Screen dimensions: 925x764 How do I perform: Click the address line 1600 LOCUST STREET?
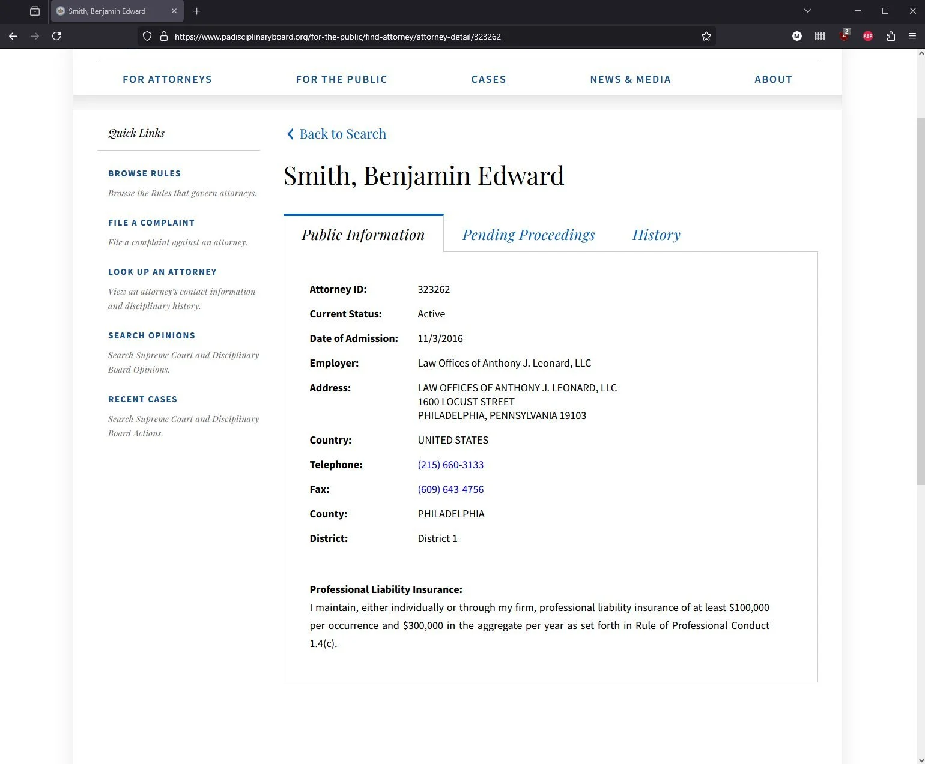[x=466, y=402]
